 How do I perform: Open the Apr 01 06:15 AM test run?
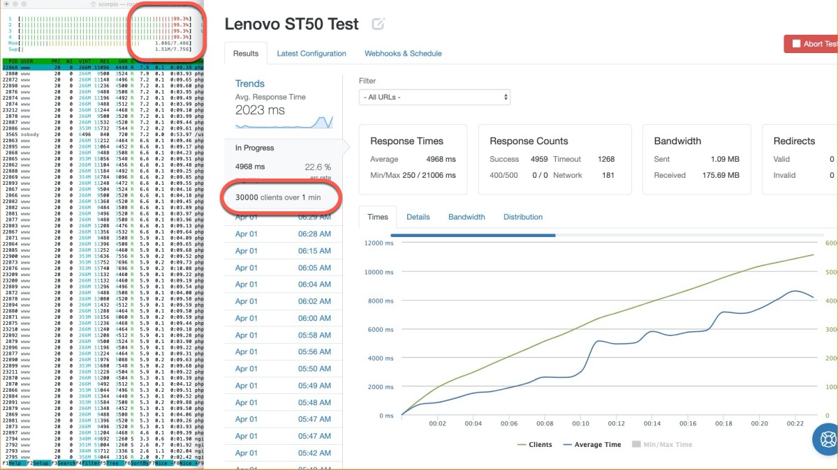[x=283, y=250]
